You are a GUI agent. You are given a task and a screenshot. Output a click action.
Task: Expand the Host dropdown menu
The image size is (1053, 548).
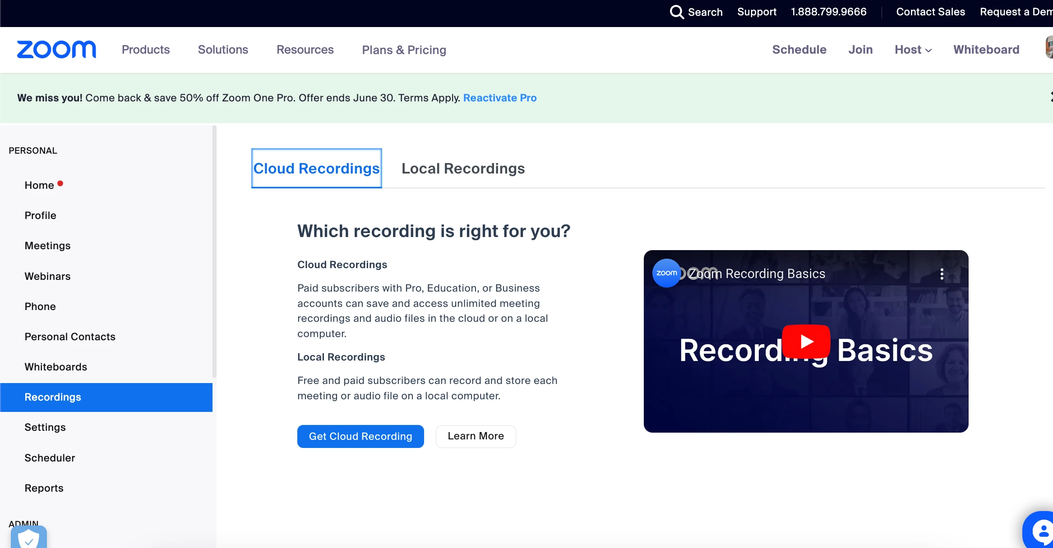click(913, 50)
